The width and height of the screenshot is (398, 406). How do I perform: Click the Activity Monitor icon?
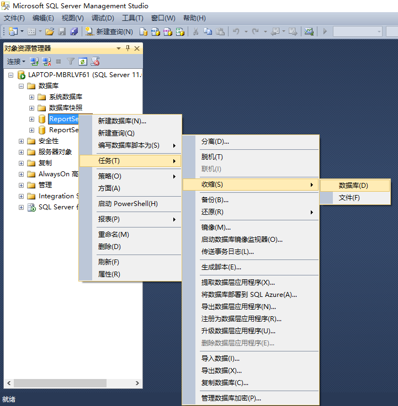[x=309, y=31]
